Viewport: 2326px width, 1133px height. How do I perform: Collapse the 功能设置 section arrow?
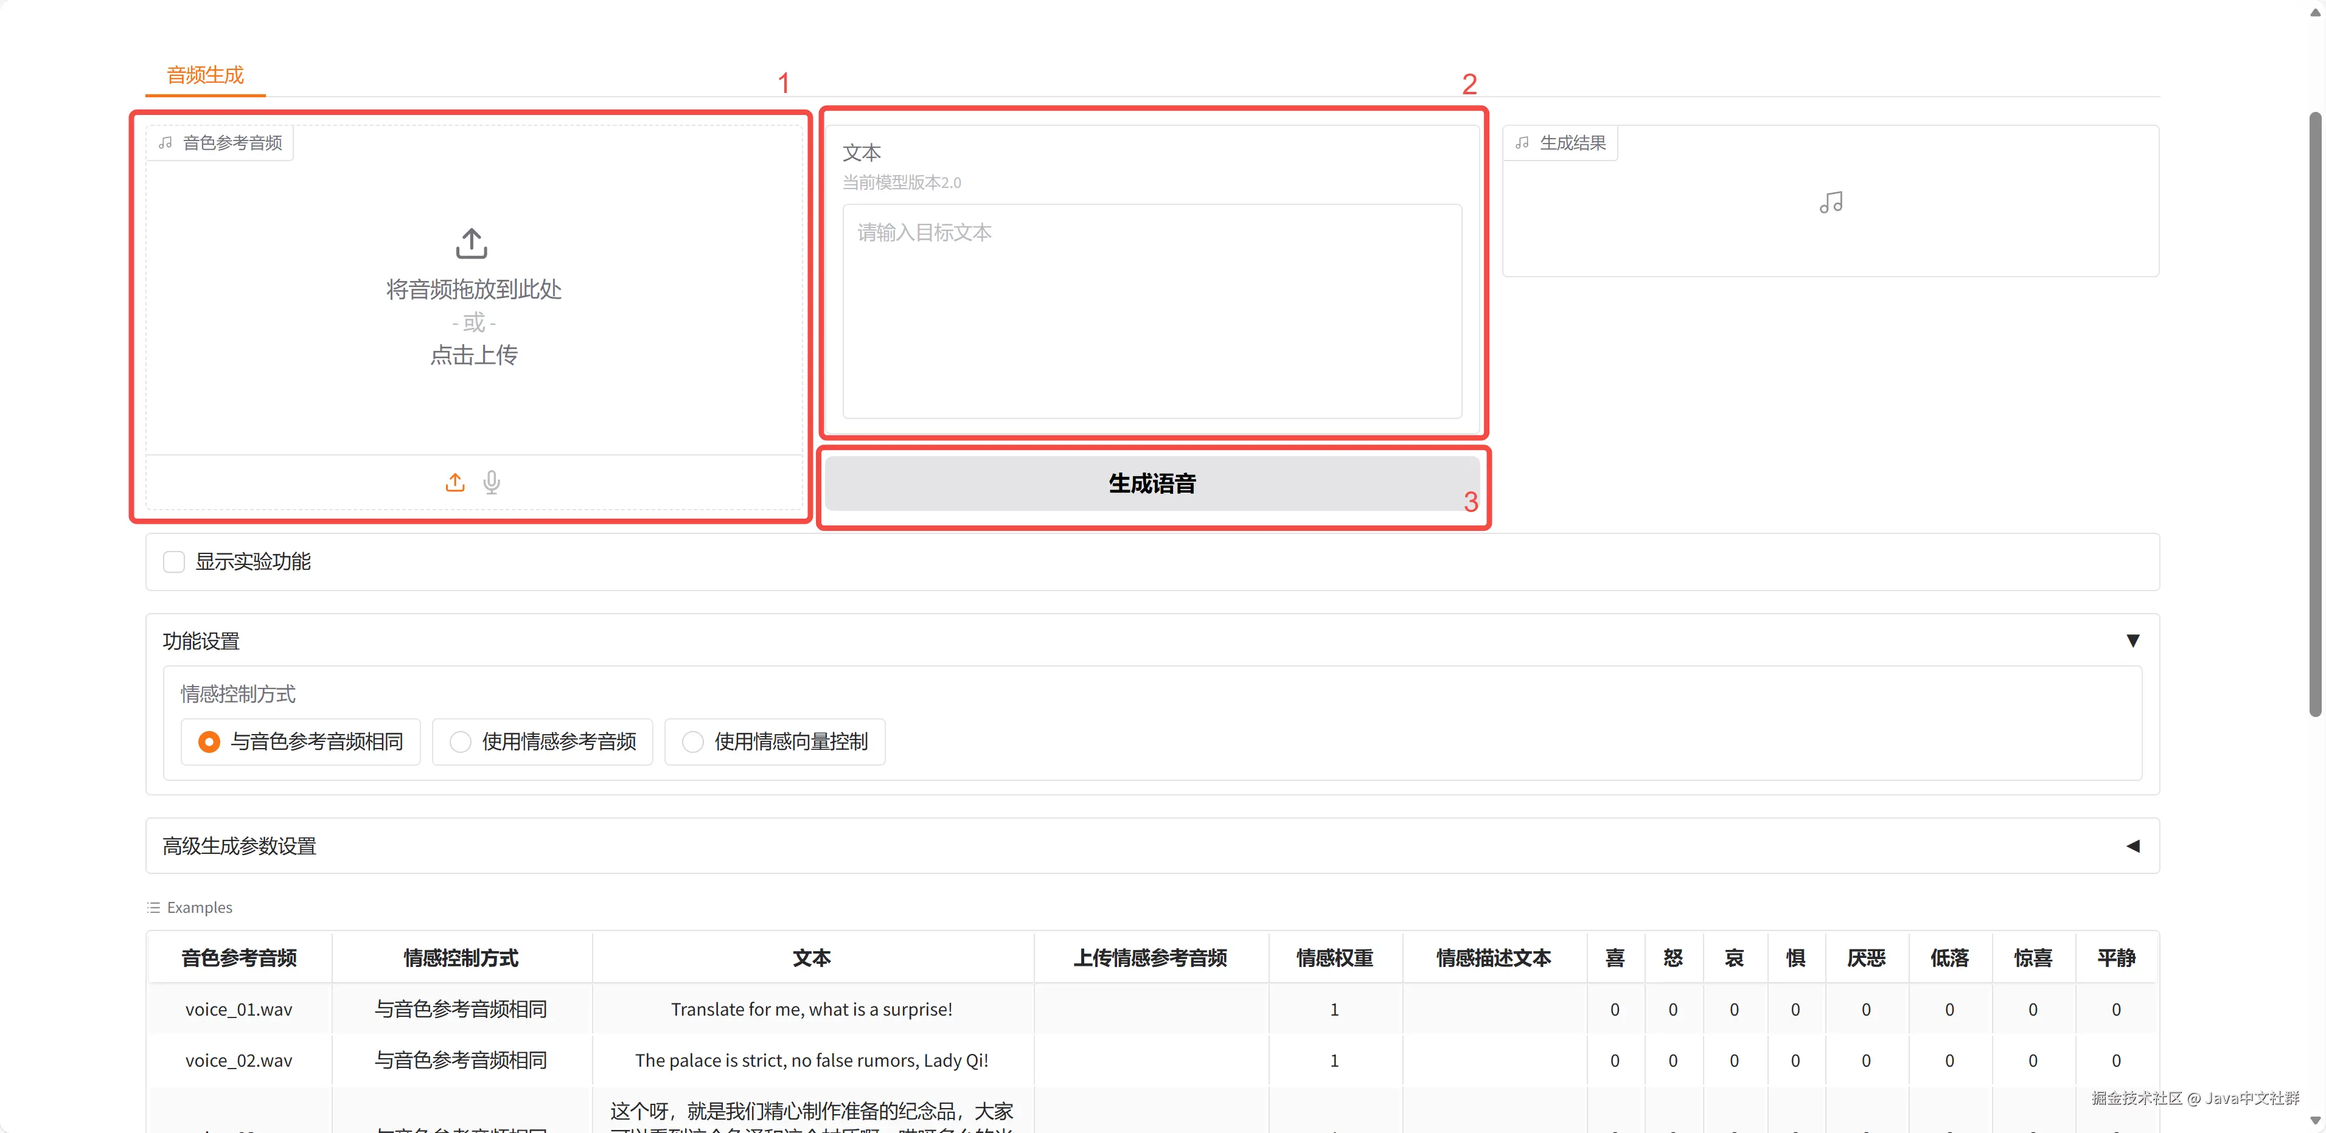pos(2133,641)
